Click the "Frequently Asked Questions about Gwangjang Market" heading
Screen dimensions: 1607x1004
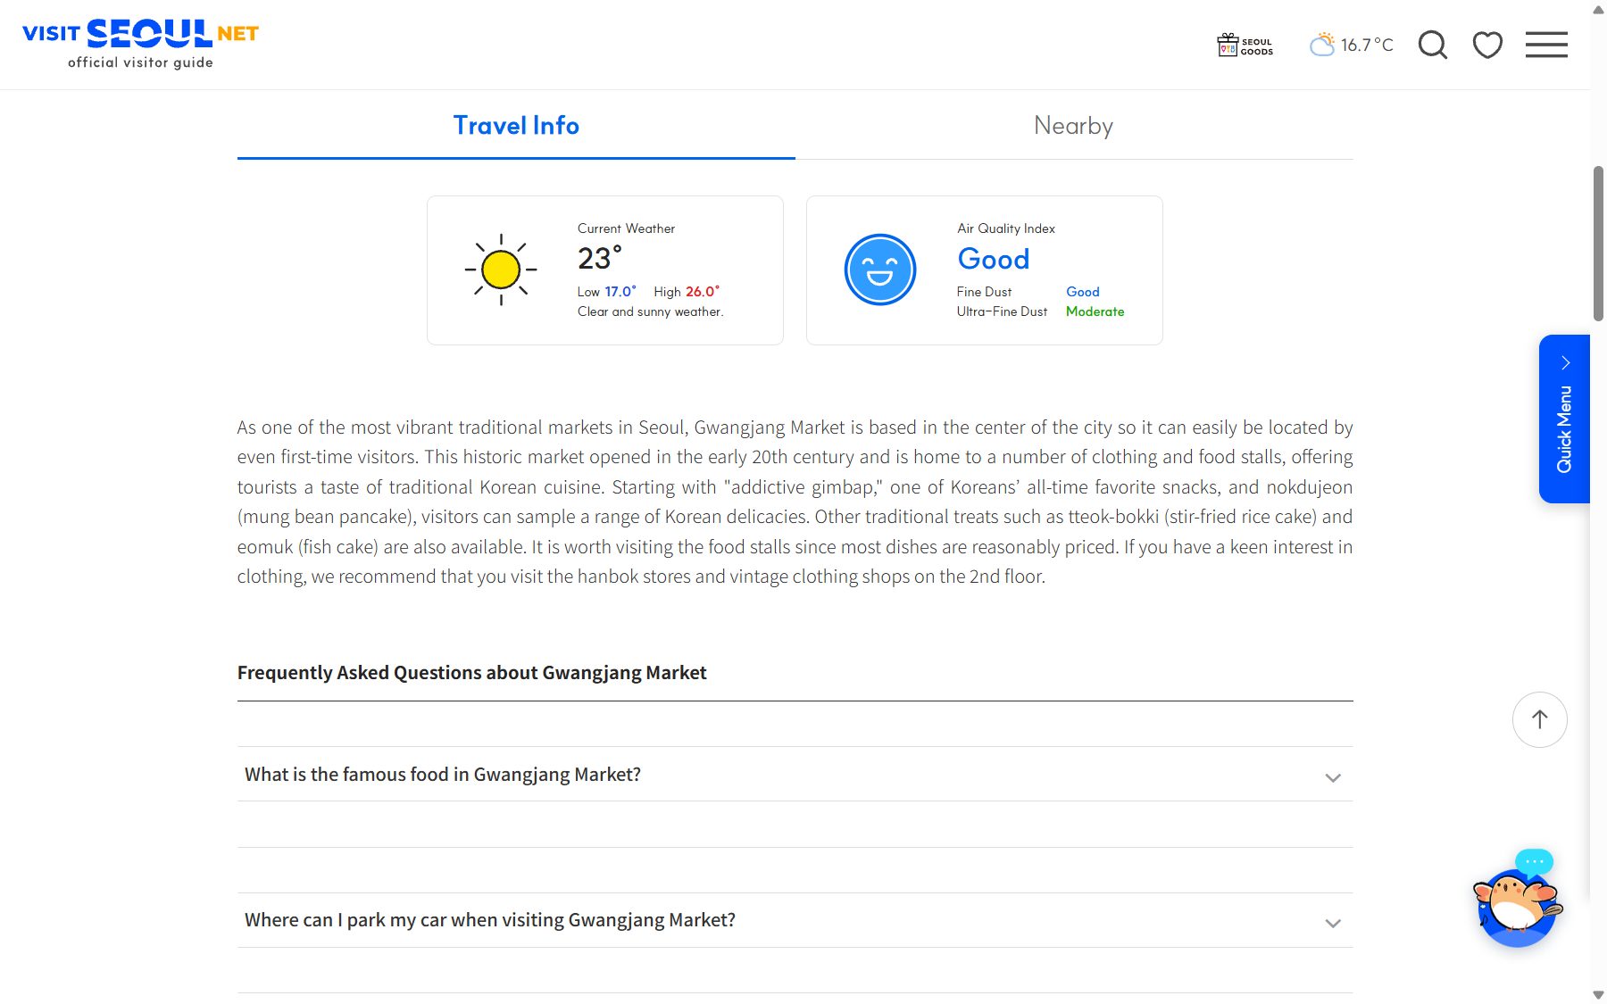[471, 673]
